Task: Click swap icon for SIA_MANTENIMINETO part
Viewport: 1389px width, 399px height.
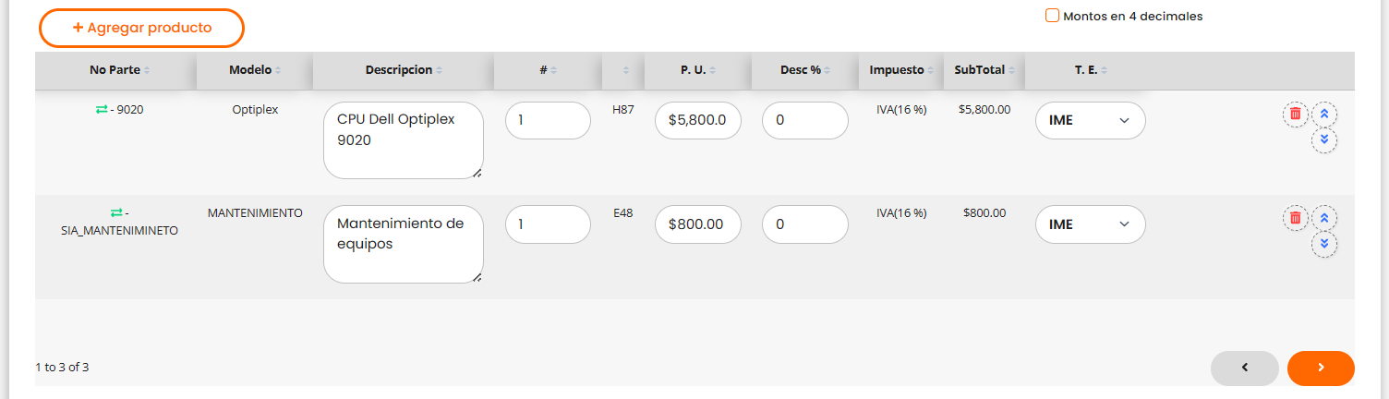Action: pos(116,213)
